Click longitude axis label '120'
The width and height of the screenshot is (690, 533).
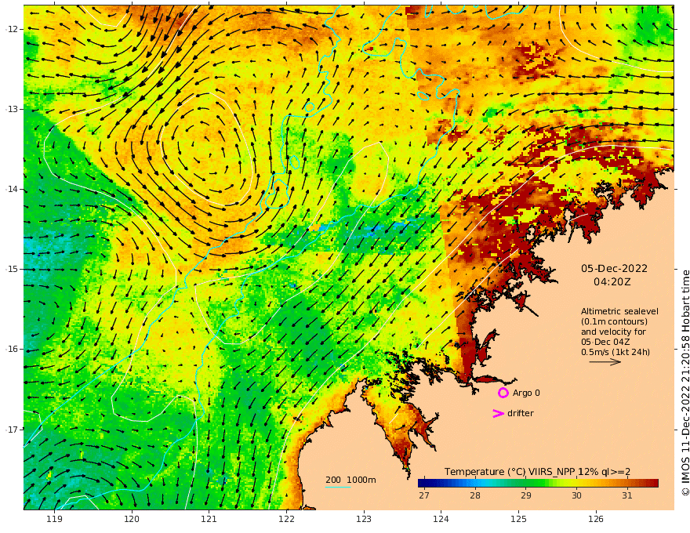click(x=132, y=519)
